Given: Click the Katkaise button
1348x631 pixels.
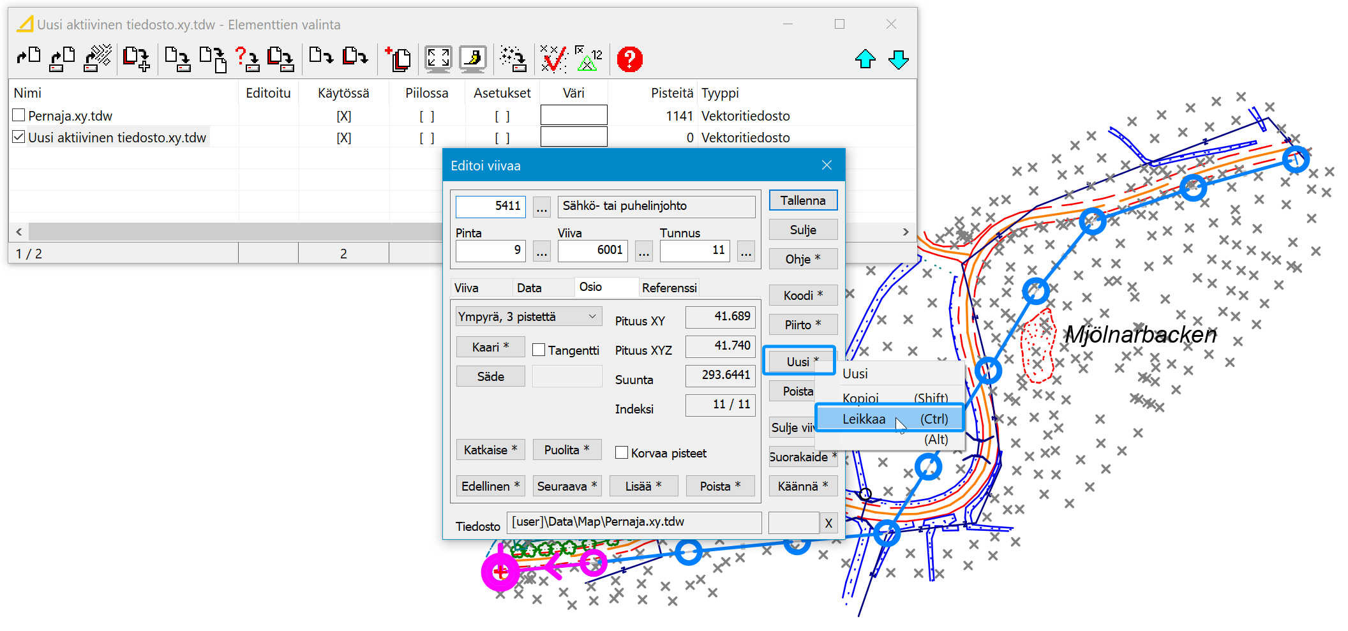Looking at the screenshot, I should 490,450.
